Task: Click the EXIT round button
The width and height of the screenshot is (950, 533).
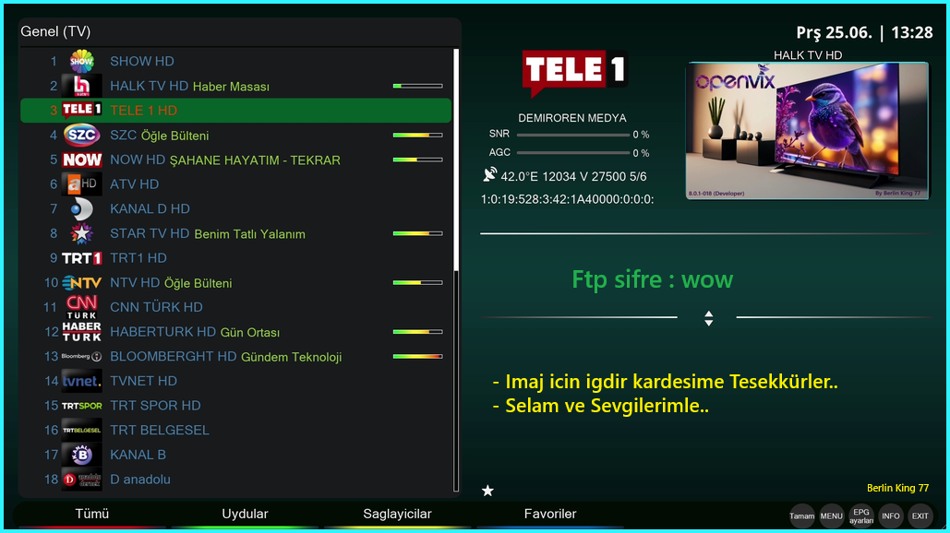Action: (x=920, y=516)
